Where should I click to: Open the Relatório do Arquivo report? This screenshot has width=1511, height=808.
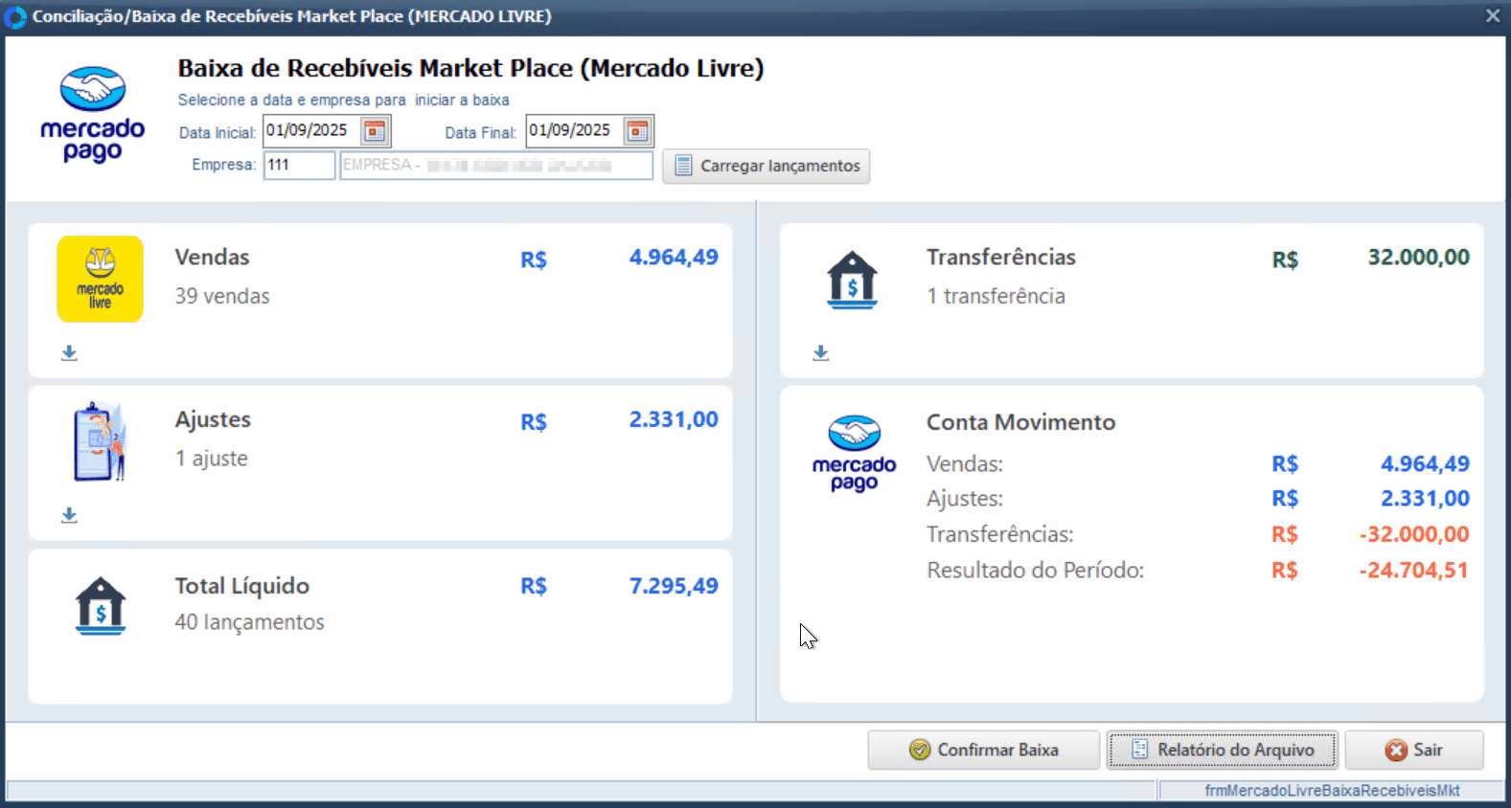tap(1222, 750)
